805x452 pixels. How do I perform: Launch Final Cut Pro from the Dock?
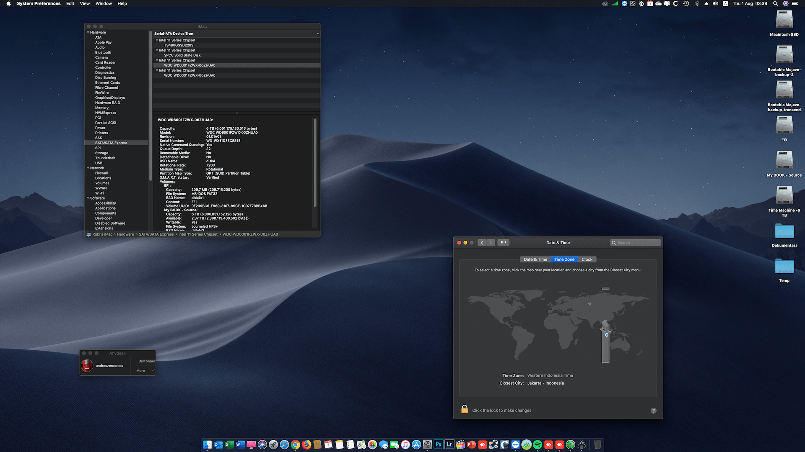460,444
